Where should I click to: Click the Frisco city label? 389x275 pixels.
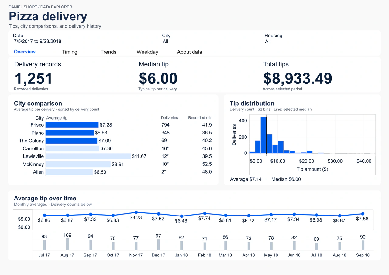click(37, 125)
